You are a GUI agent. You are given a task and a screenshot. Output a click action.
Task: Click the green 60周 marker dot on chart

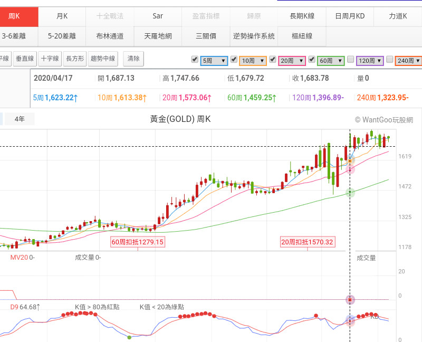(x=350, y=193)
